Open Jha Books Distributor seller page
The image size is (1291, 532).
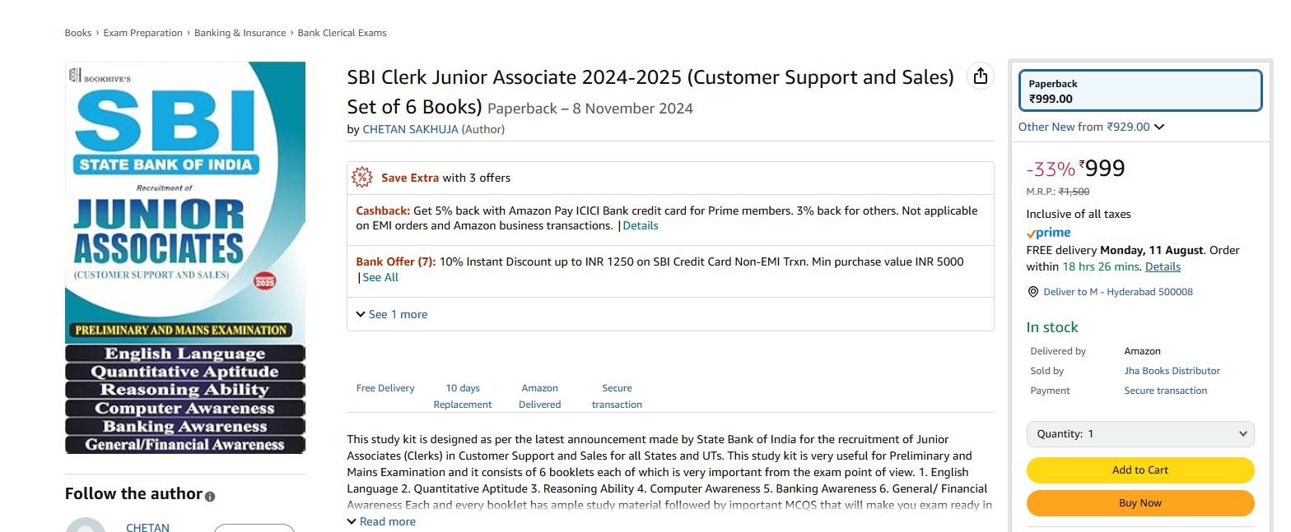coord(1172,371)
